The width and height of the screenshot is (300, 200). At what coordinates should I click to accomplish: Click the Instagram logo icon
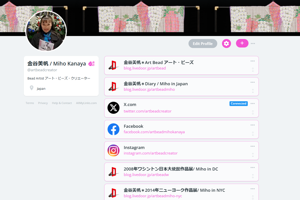click(x=113, y=150)
